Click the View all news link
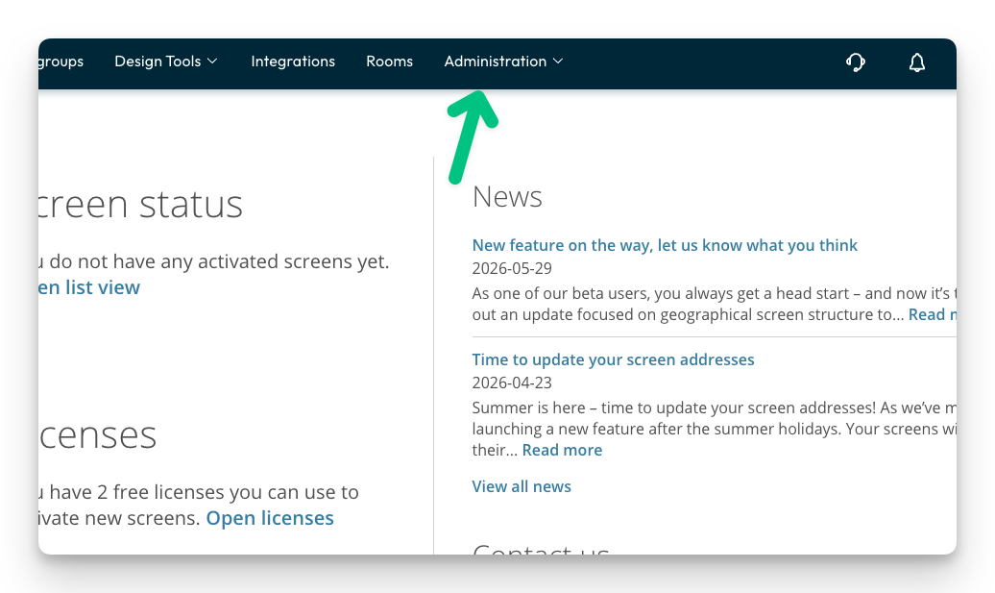 (522, 486)
